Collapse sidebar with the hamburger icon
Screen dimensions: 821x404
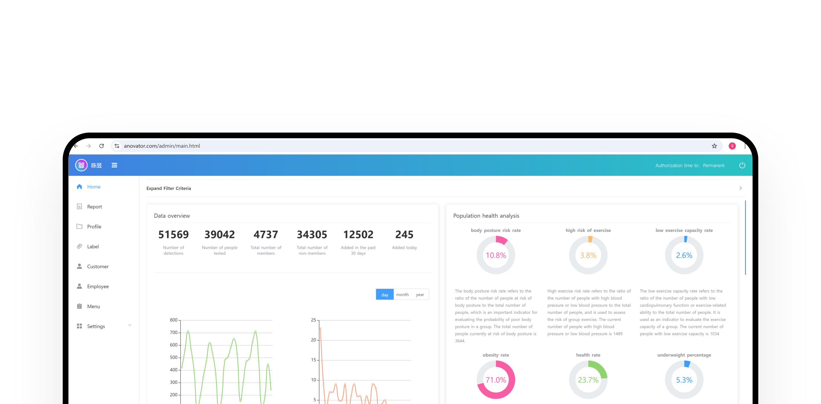pos(114,165)
